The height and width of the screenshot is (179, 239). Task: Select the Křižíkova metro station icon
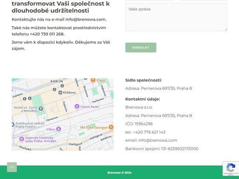[x=60, y=92]
